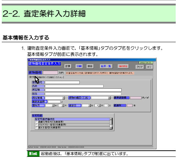Tick バリアフリー住宅(公庫基準) checkbox
Screen dimensions: 176x163
[x=37, y=125]
